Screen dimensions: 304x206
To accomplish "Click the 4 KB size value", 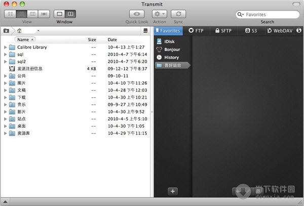I will tap(92, 69).
